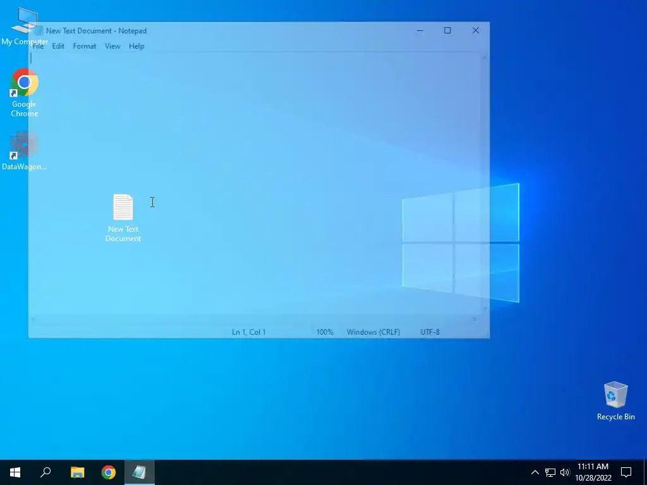The height and width of the screenshot is (485, 647).
Task: Close the Notepad window
Action: click(x=476, y=30)
